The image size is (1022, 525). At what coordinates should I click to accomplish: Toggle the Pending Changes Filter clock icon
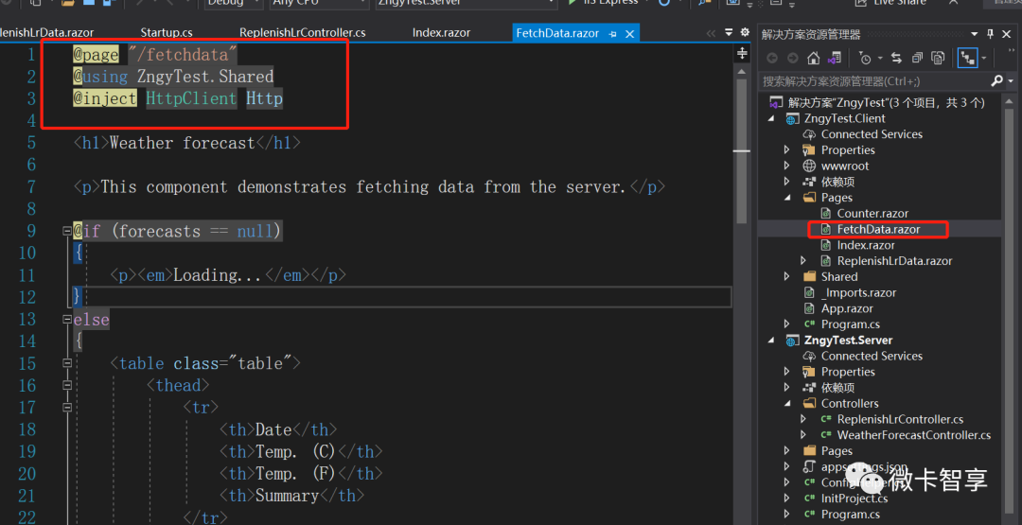click(x=865, y=58)
